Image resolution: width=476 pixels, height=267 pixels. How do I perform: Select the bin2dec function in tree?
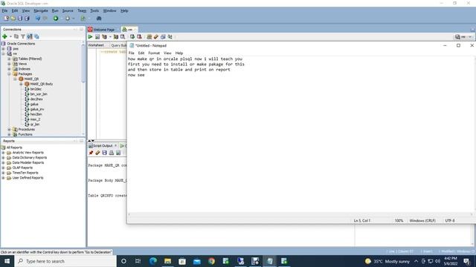pos(36,89)
